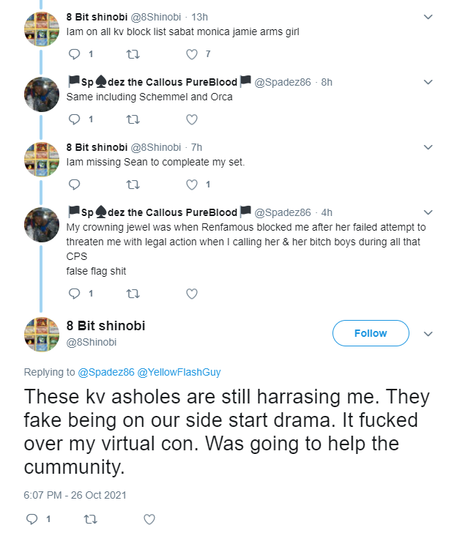The height and width of the screenshot is (536, 457).
Task: Retweet the 'false flag' tweet from Spadez86
Action: 133,294
